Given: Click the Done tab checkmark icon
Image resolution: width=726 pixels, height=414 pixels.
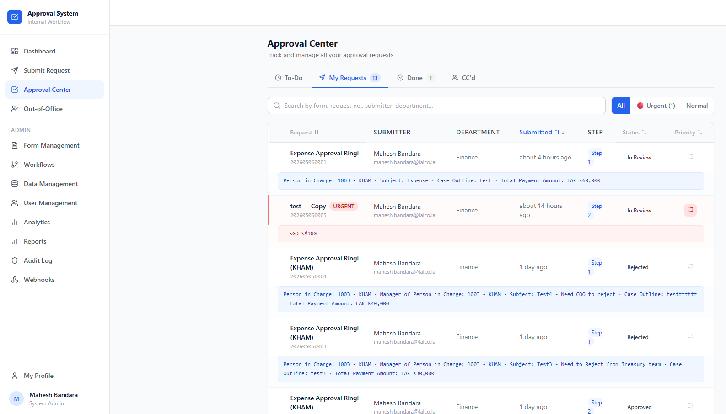Looking at the screenshot, I should point(400,78).
